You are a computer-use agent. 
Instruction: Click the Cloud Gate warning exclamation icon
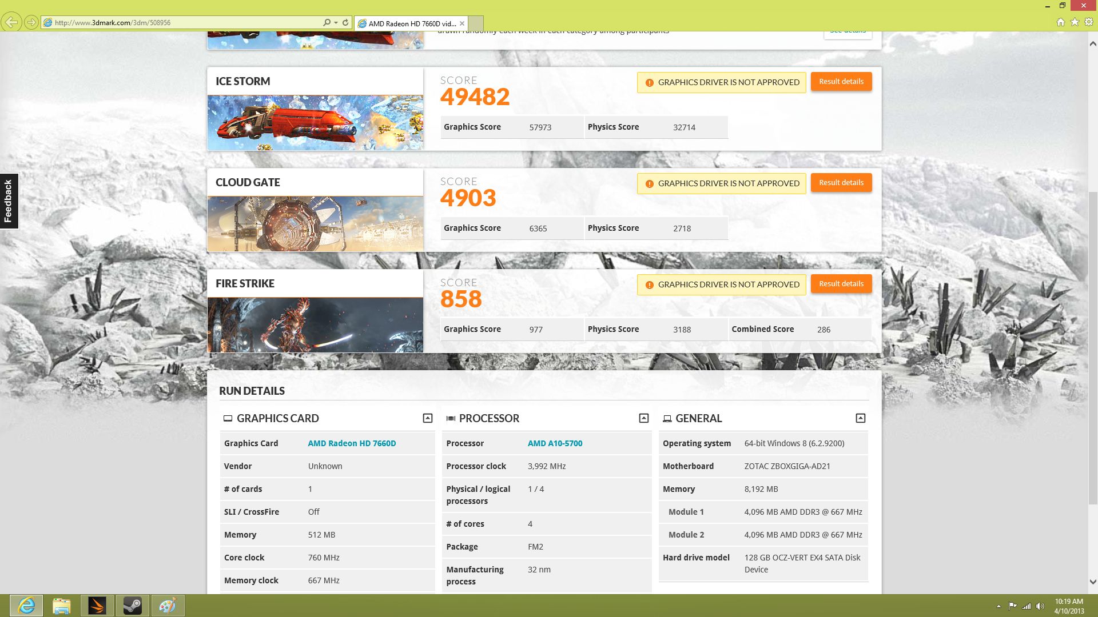pos(649,184)
